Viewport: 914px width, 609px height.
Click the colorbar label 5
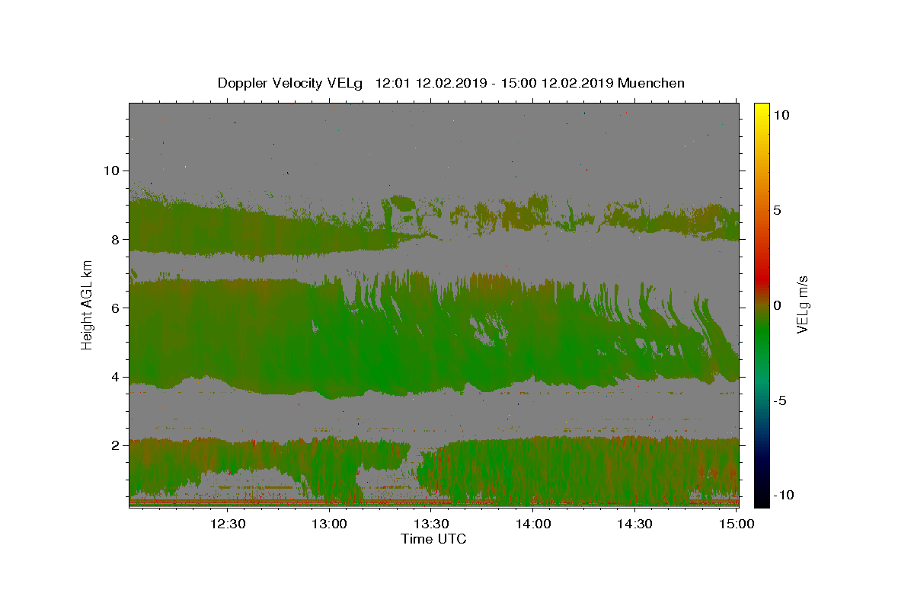777,210
